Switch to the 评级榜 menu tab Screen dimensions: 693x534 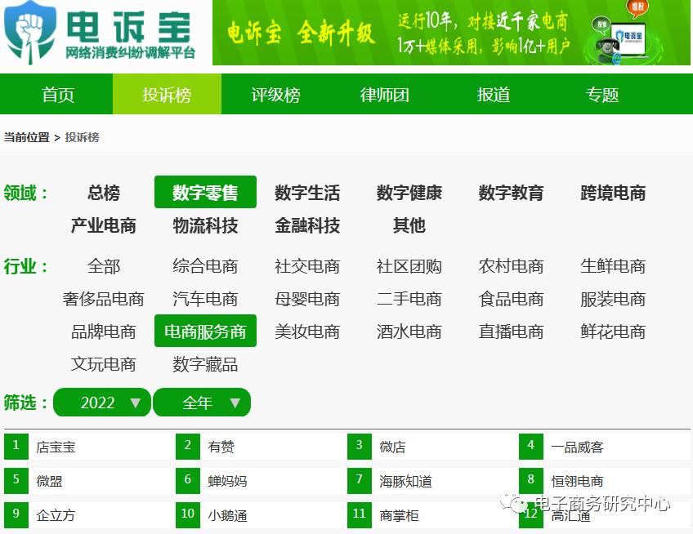tap(275, 94)
